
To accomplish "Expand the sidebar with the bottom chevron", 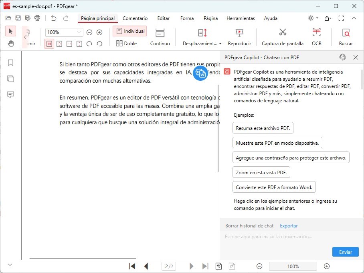I will pyautogui.click(x=10, y=265).
